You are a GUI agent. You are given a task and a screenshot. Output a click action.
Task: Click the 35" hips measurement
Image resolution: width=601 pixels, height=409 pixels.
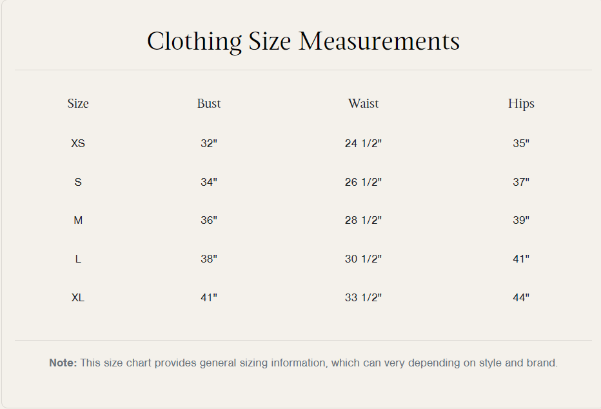[521, 143]
